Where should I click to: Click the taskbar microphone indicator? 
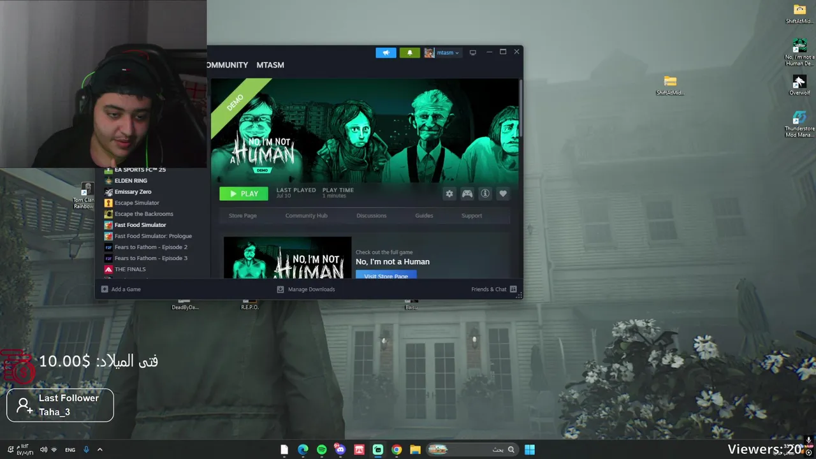pyautogui.click(x=86, y=449)
